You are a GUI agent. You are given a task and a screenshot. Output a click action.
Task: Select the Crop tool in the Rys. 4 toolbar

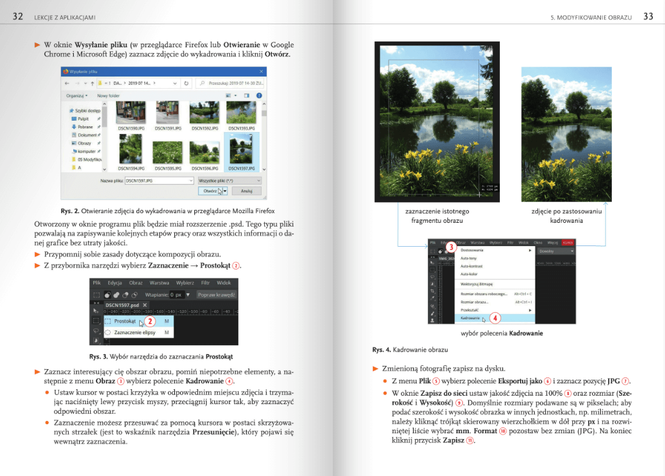[433, 291]
